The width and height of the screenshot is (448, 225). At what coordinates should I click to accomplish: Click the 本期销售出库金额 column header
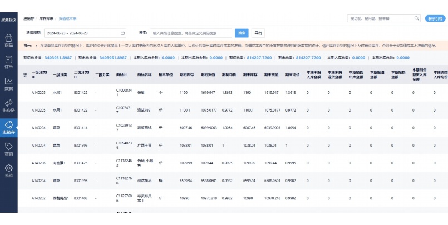point(356,74)
